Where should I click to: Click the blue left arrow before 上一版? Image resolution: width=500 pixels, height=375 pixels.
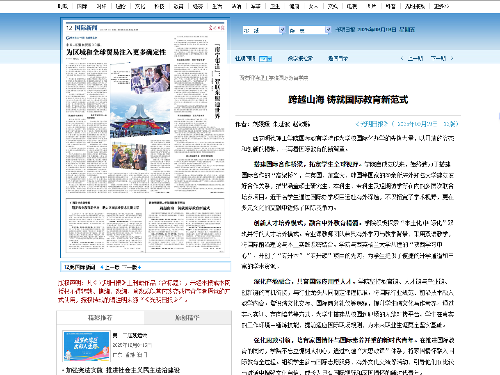click(x=102, y=267)
